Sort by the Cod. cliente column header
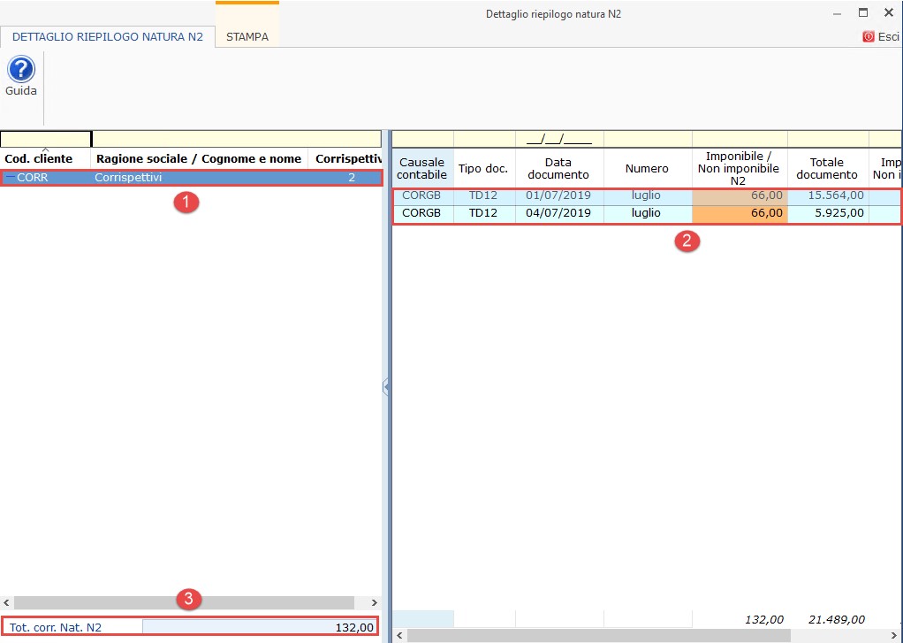Viewport: 903px width, 643px height. 45,158
